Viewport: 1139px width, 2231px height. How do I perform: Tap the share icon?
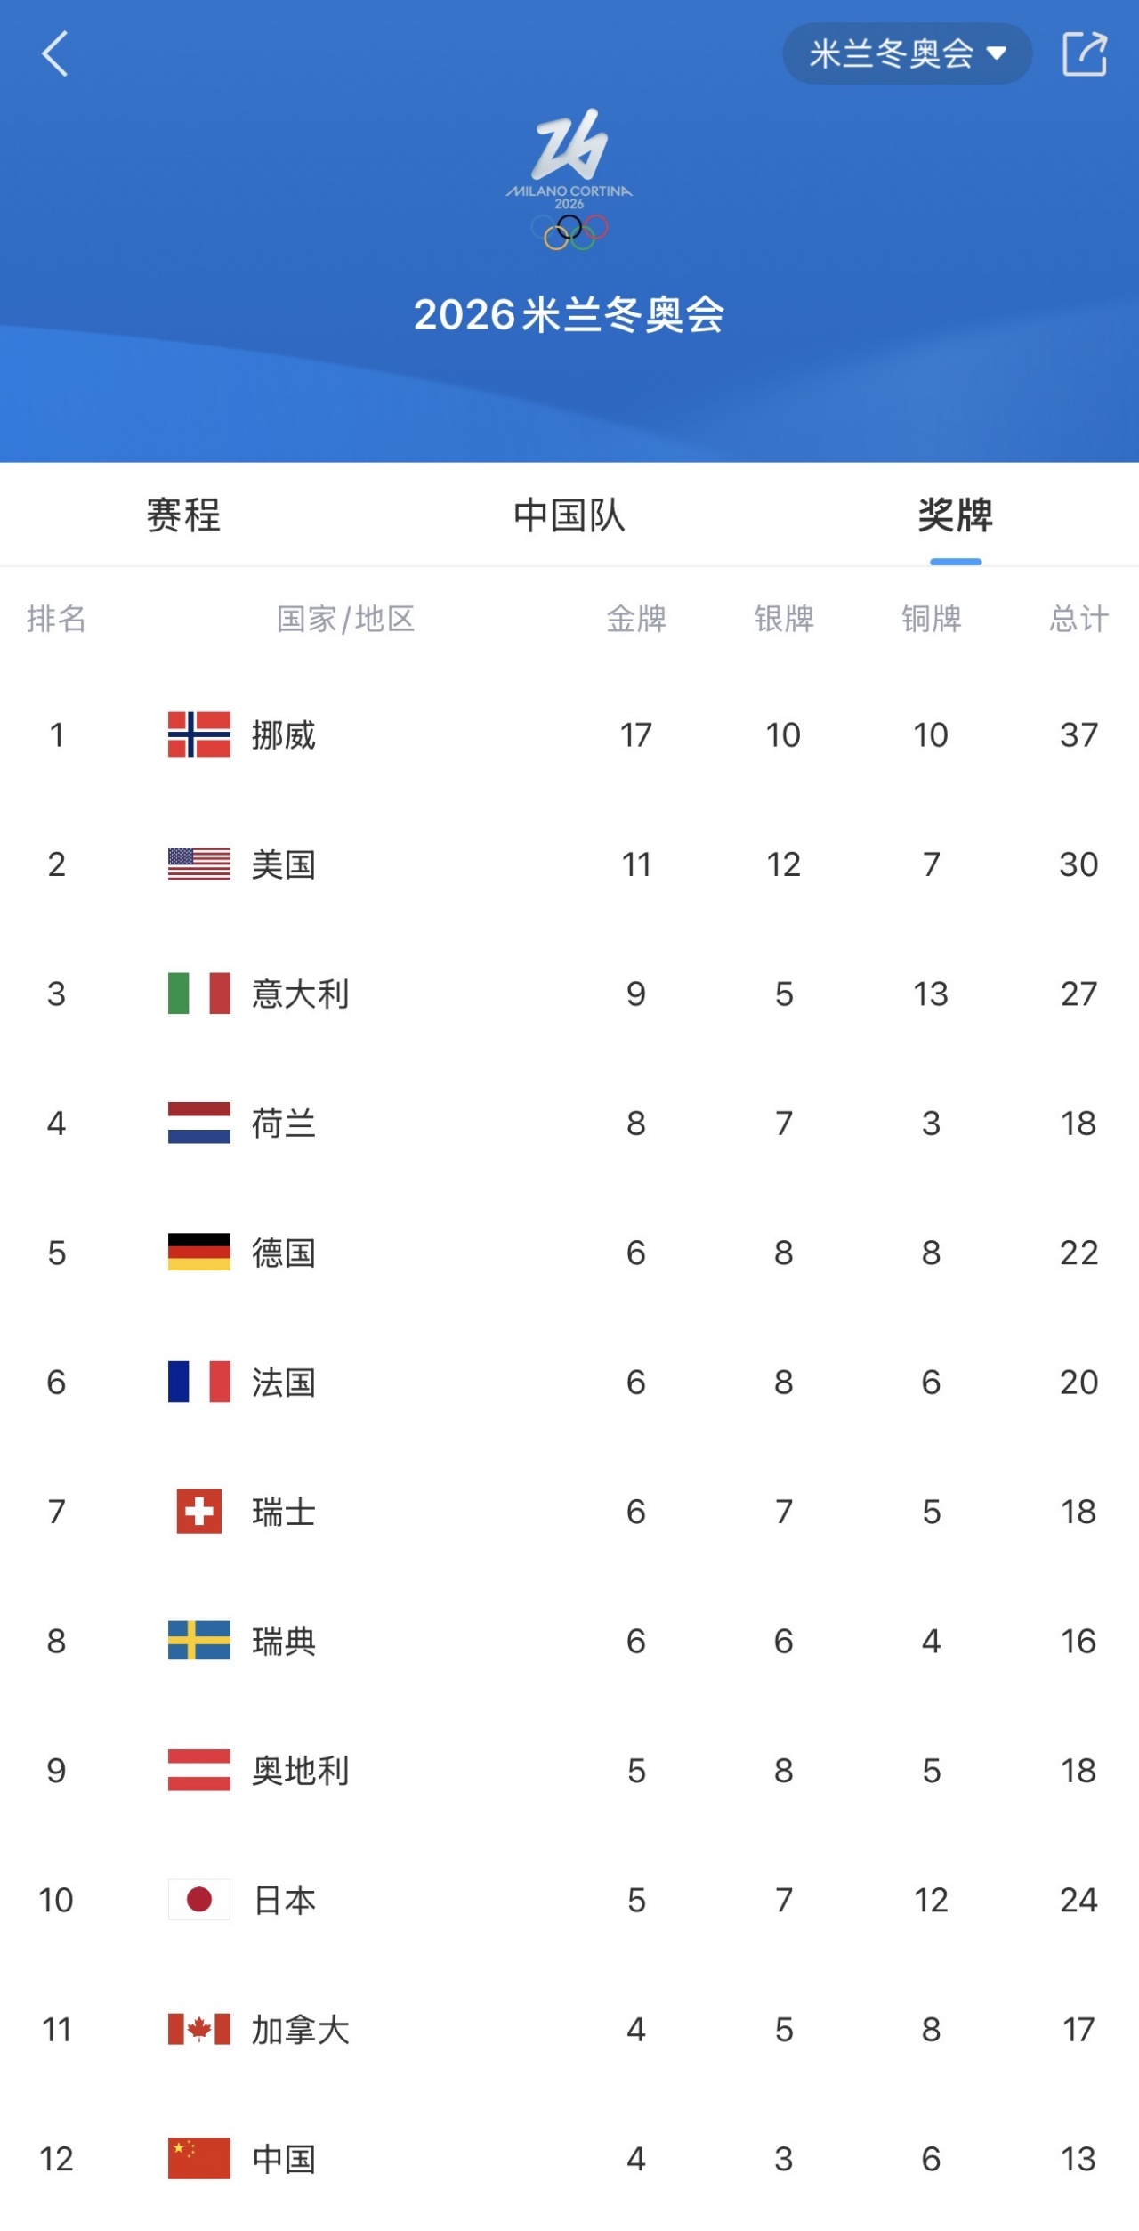point(1085,54)
